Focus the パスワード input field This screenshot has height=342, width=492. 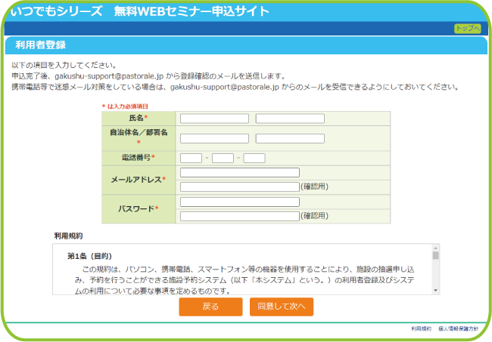[x=240, y=202]
